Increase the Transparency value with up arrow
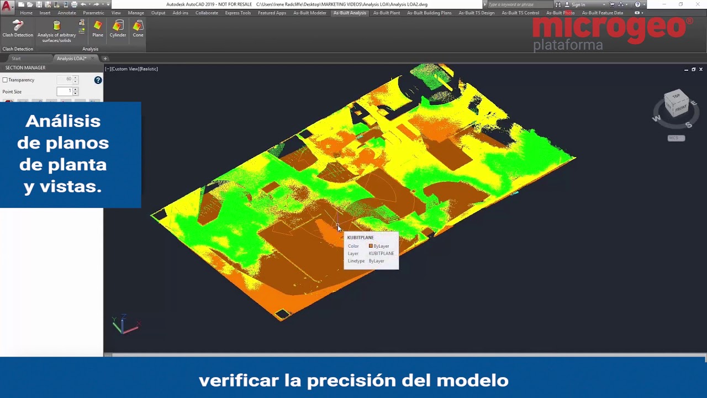 [75, 77]
